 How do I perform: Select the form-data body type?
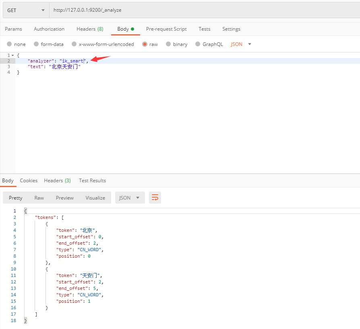[49, 44]
